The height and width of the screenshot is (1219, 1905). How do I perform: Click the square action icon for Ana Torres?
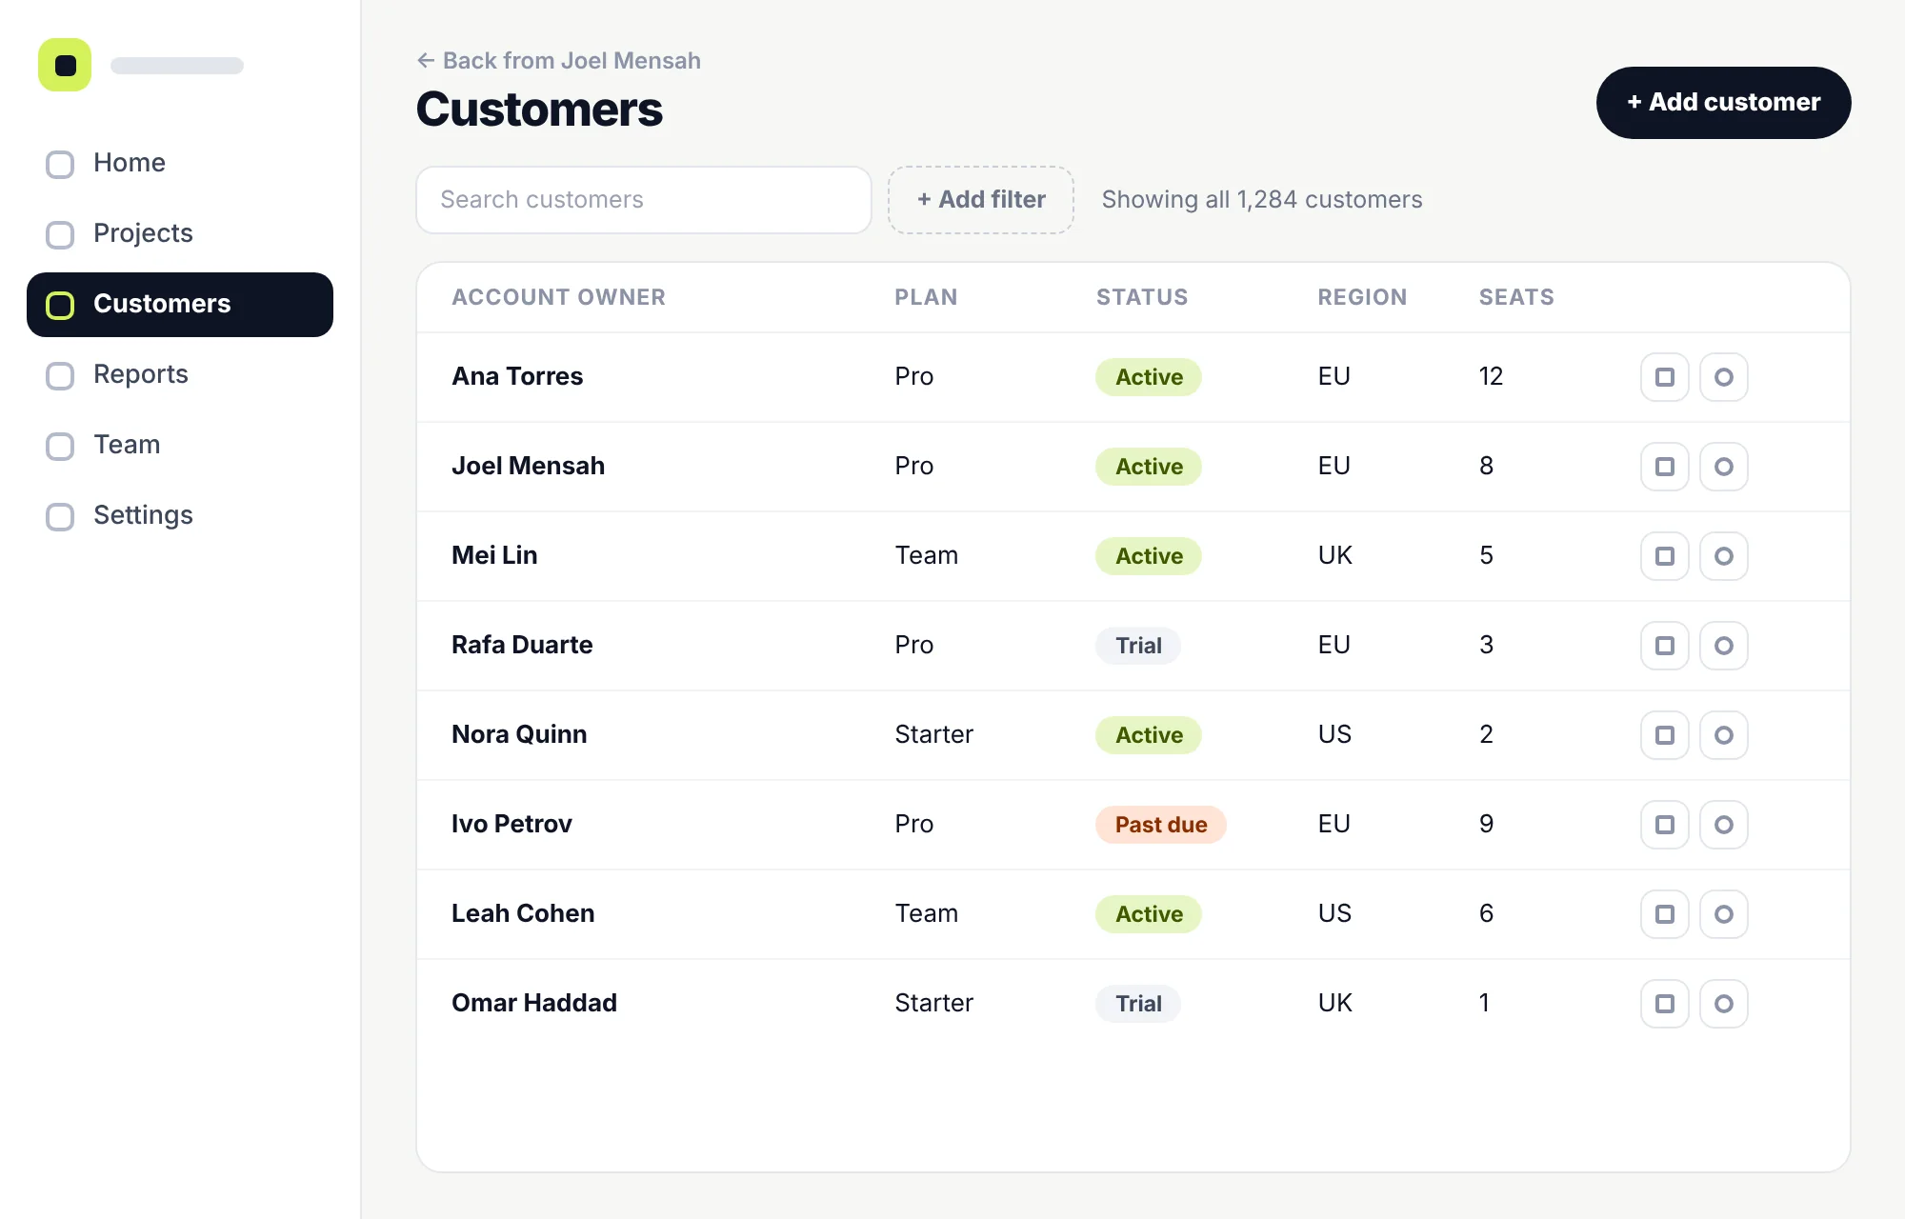click(x=1664, y=377)
